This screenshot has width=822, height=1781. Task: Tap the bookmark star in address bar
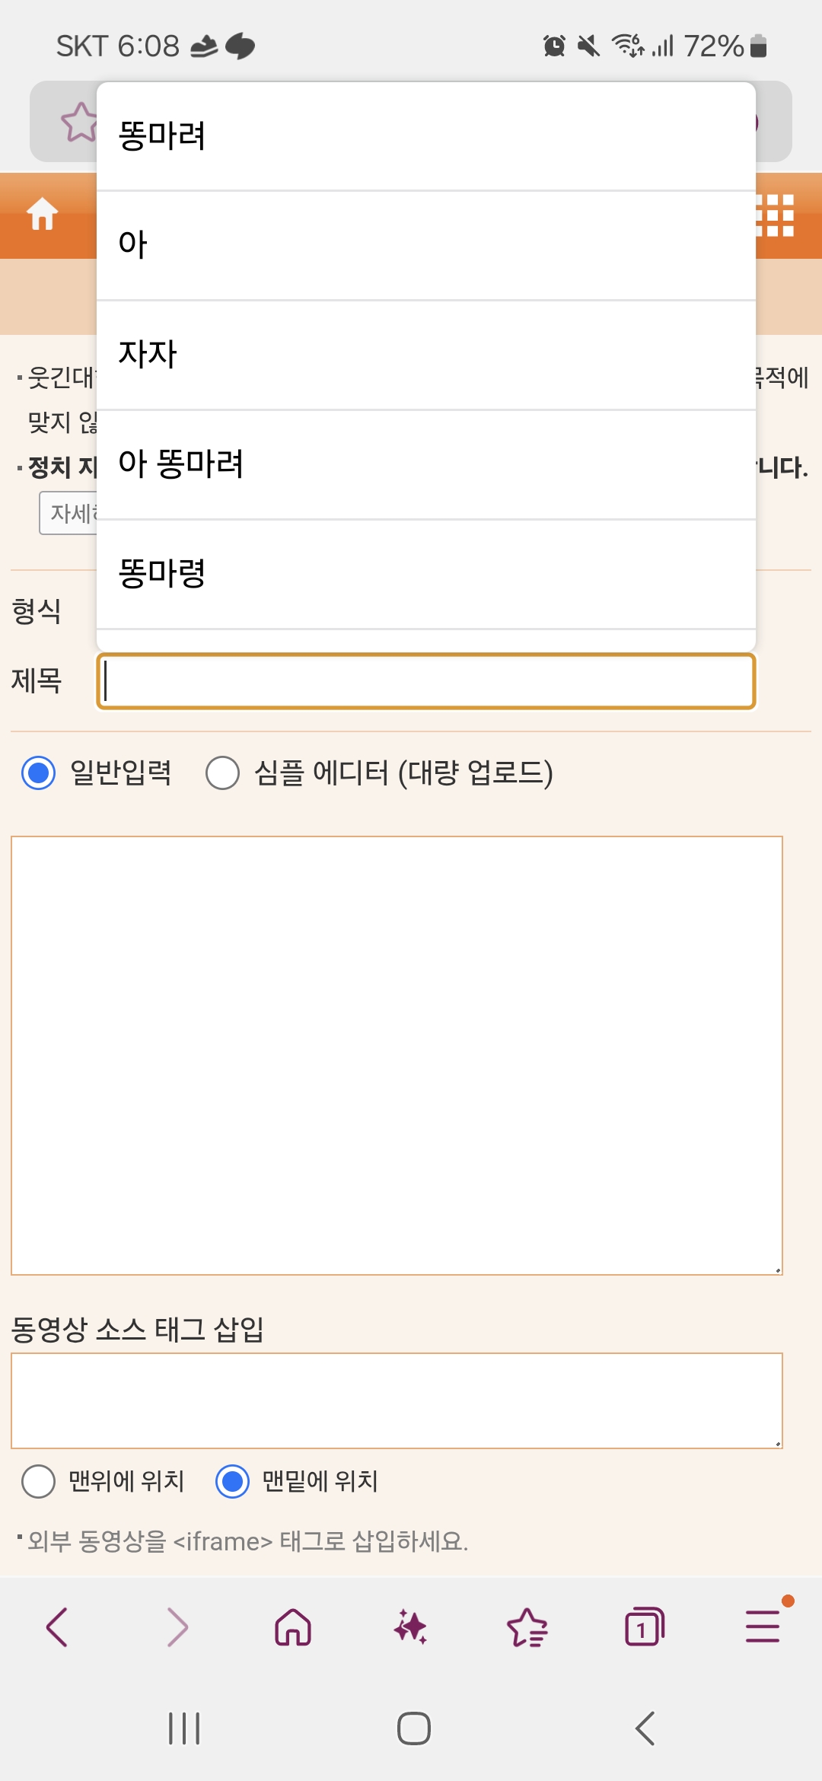pos(79,123)
